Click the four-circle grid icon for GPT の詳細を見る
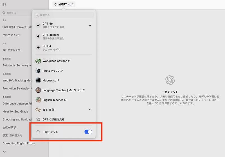225x157 pixels. (38, 119)
